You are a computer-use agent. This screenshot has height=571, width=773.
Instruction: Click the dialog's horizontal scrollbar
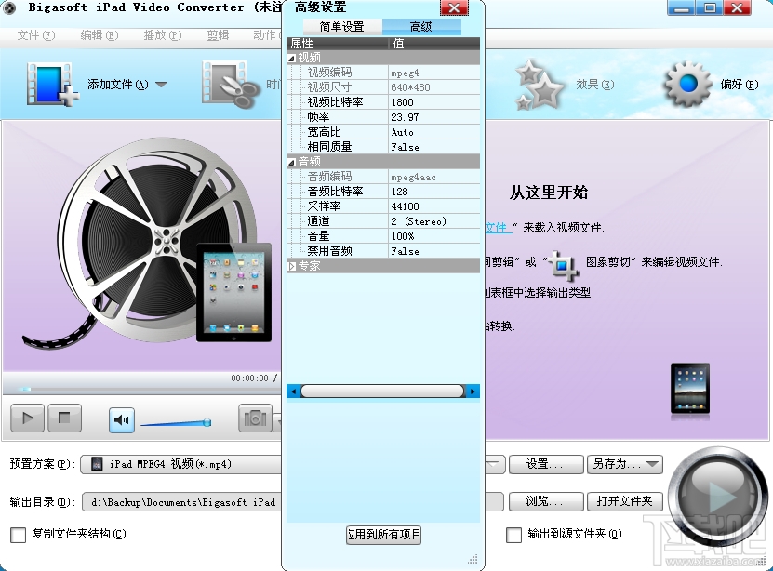pyautogui.click(x=381, y=391)
